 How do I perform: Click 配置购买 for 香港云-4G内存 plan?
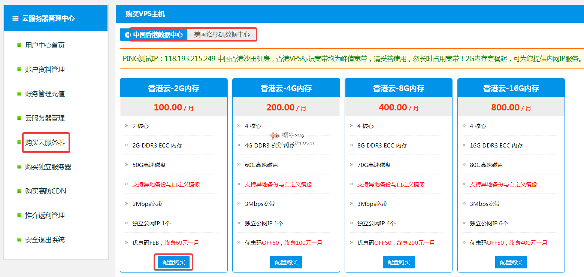click(x=286, y=262)
